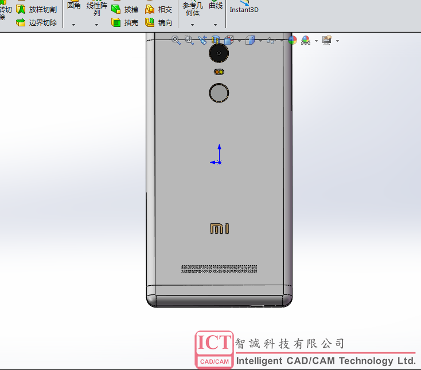421x370 pixels.
Task: Open Display Style dropdown arrow
Action: (260, 41)
